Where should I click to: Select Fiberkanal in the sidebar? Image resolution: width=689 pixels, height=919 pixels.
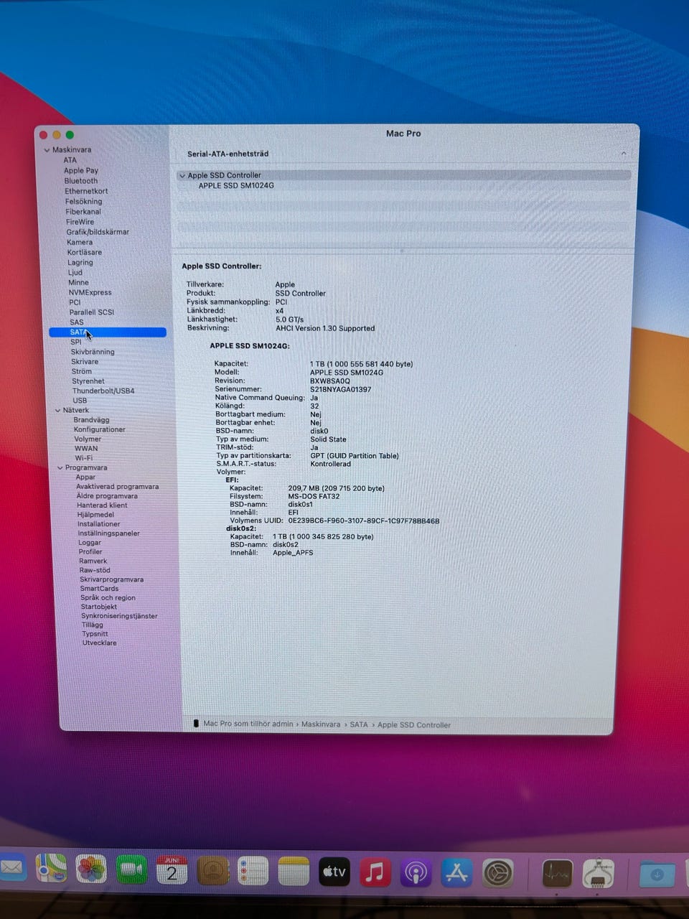83,212
